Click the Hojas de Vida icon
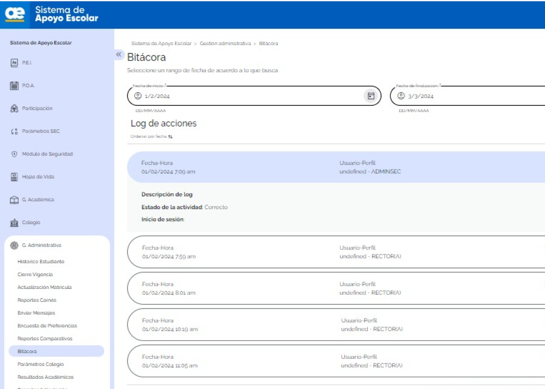The image size is (545, 389). click(x=14, y=177)
